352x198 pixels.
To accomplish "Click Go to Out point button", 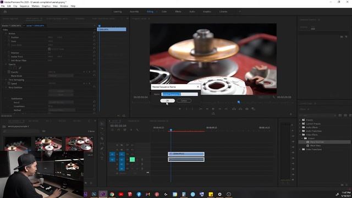I will click(x=226, y=109).
